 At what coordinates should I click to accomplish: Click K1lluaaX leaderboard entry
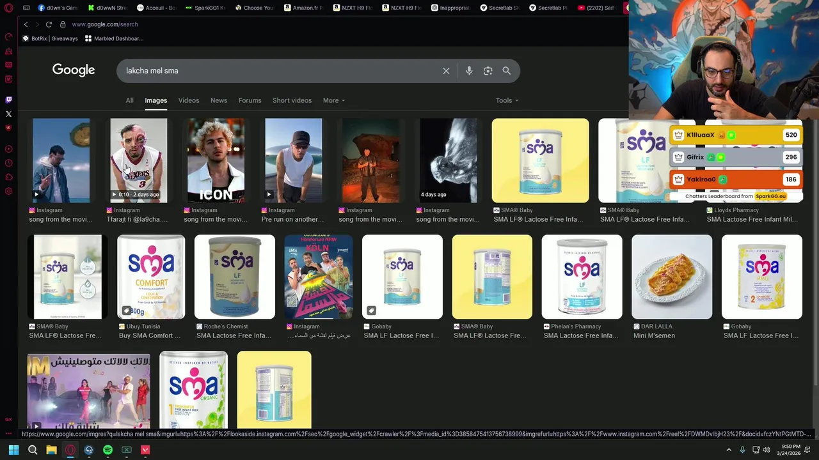pos(735,135)
